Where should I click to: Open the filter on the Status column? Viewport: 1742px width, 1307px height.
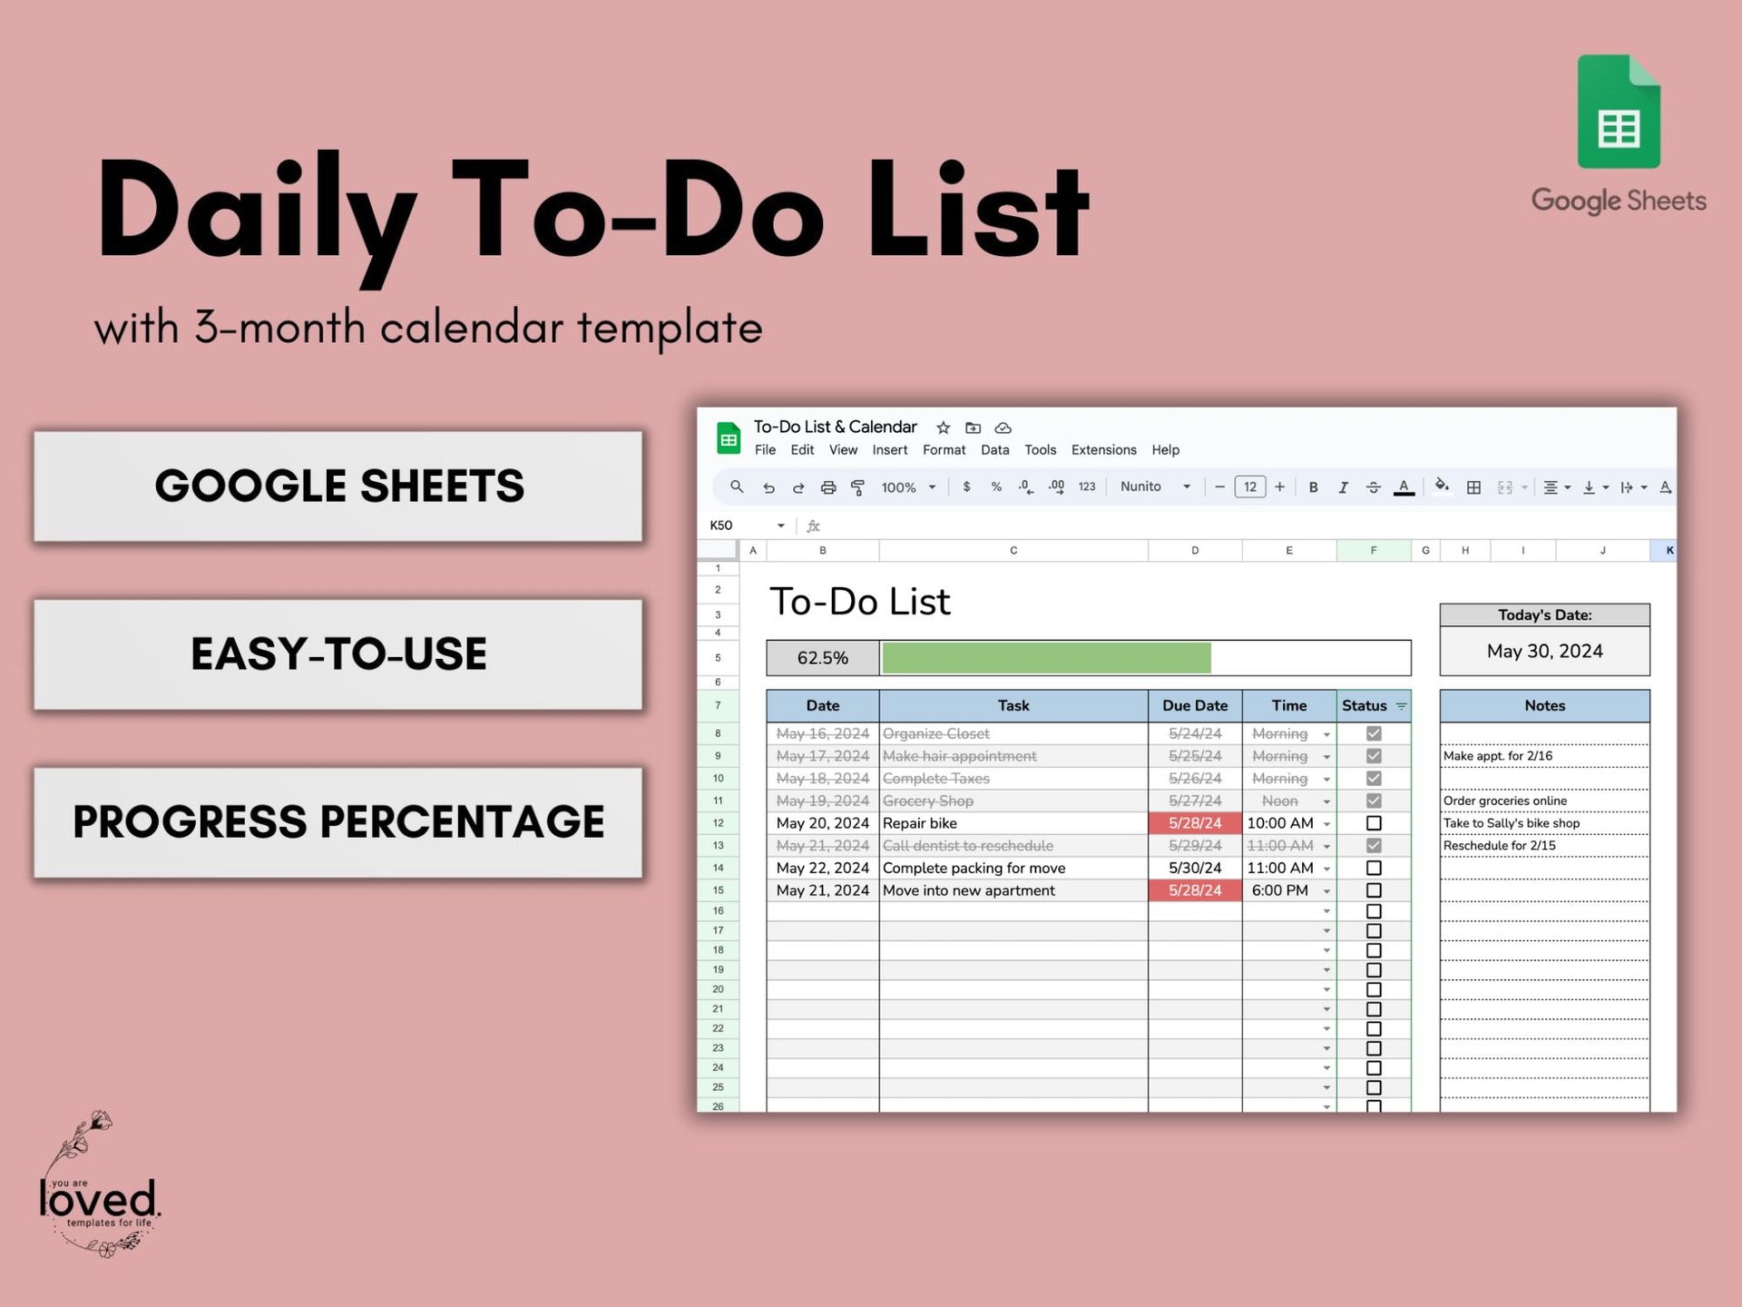[1401, 705]
